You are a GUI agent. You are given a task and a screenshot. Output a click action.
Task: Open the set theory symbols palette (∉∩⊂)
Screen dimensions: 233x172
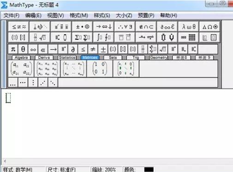click(x=146, y=27)
